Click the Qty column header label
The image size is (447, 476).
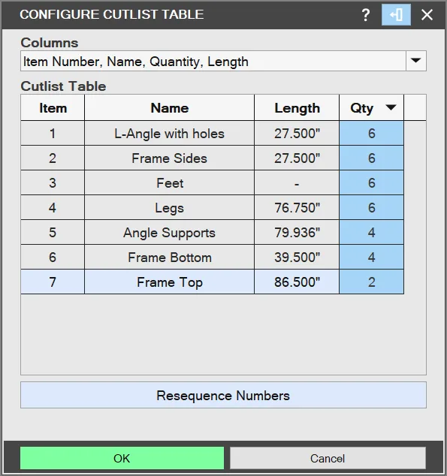361,108
